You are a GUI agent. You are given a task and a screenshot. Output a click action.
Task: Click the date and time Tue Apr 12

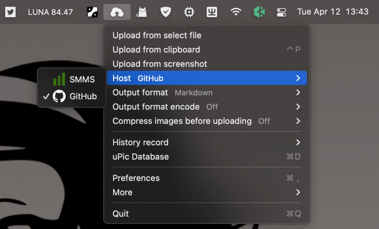[x=333, y=12]
